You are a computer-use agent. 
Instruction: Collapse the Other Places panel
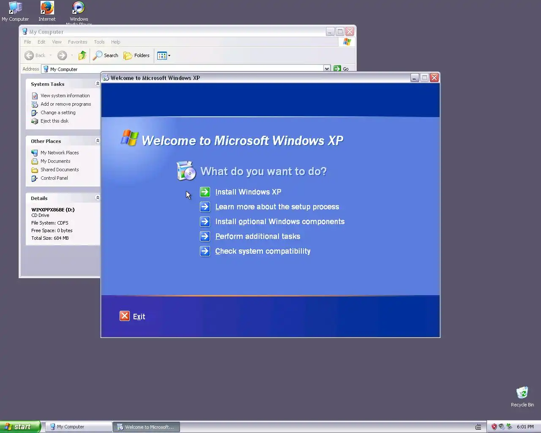point(98,141)
